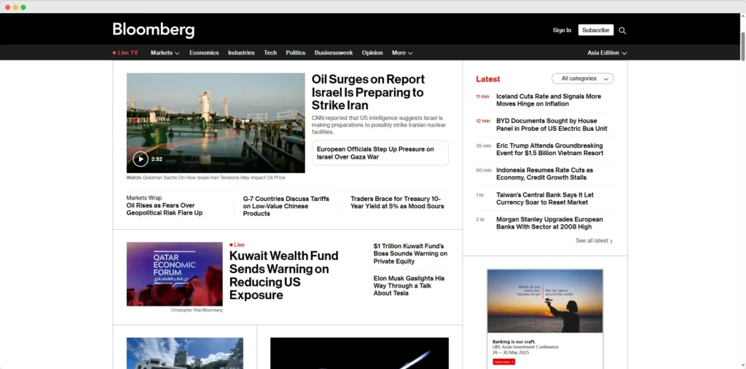Go to the Opinion section
The image size is (746, 369).
(372, 53)
